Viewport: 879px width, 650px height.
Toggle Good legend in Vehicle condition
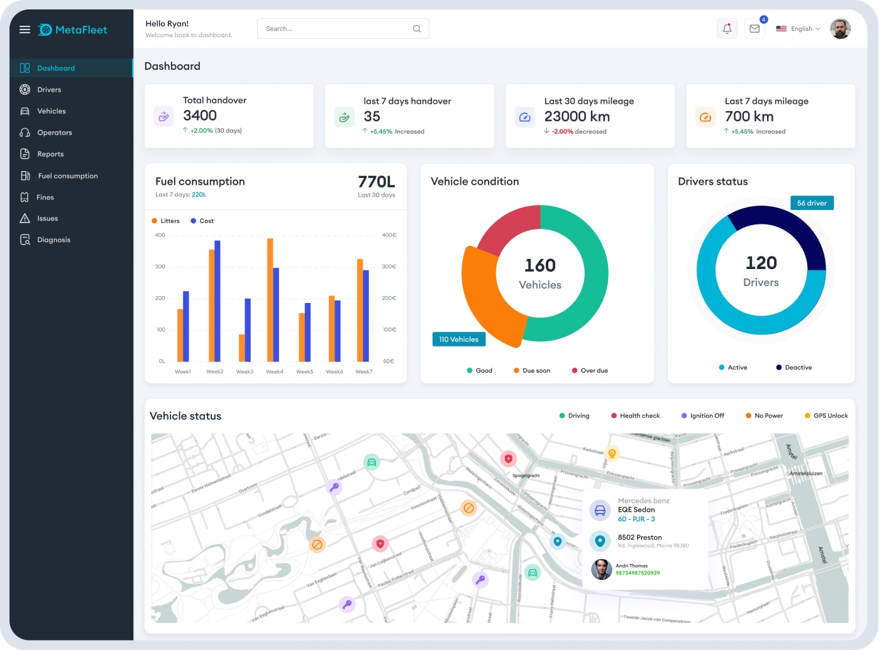click(480, 371)
